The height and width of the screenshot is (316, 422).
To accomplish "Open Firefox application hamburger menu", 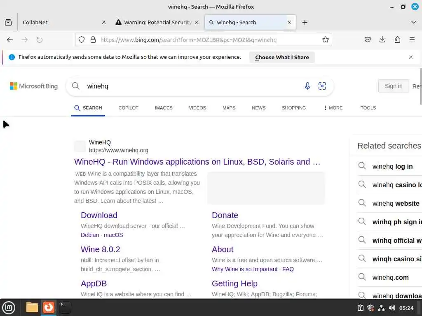I will (x=412, y=40).
